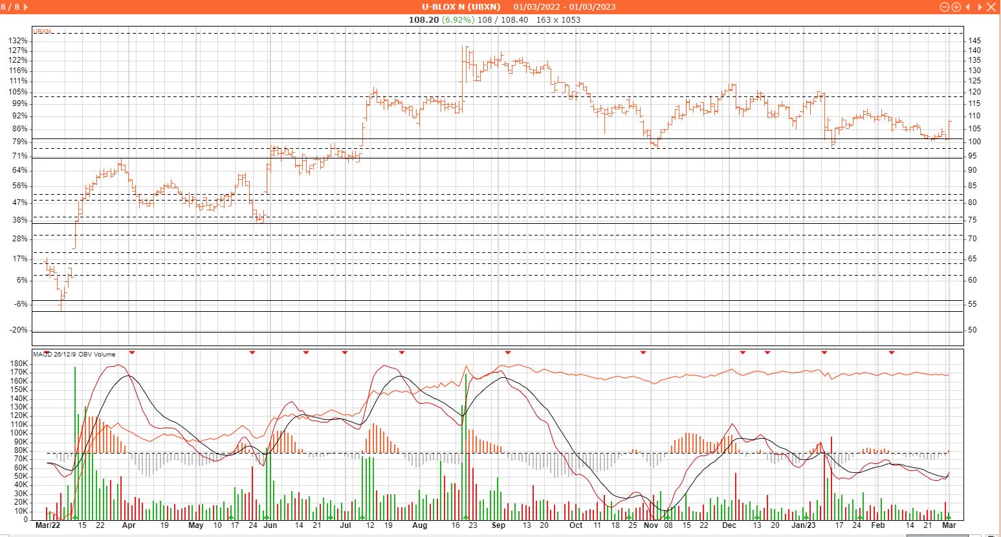Click the red signal marker in mid December
Screen dimensions: 1001x537
tap(767, 353)
